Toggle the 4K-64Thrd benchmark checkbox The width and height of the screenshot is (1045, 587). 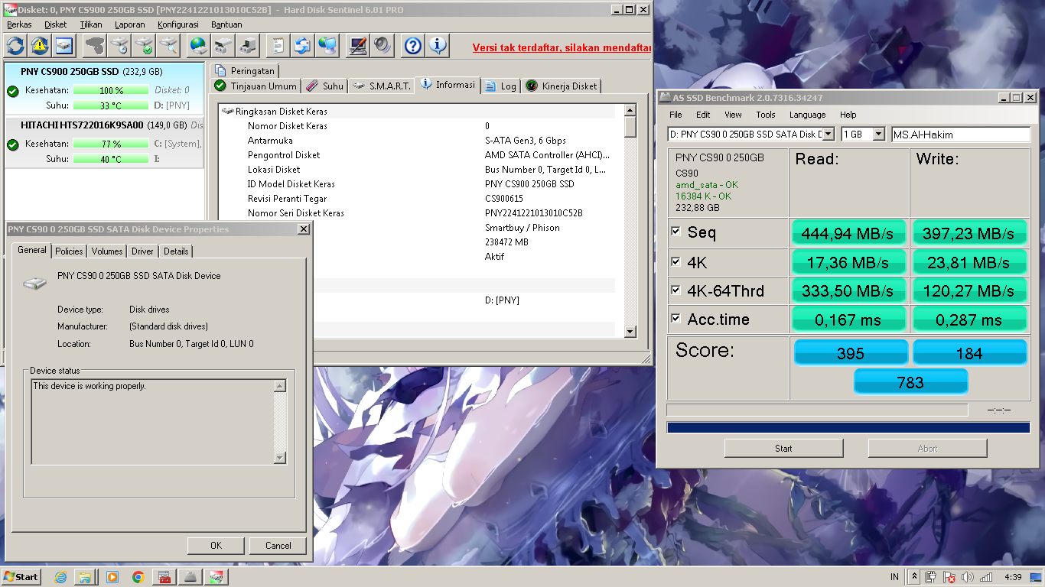coord(676,290)
